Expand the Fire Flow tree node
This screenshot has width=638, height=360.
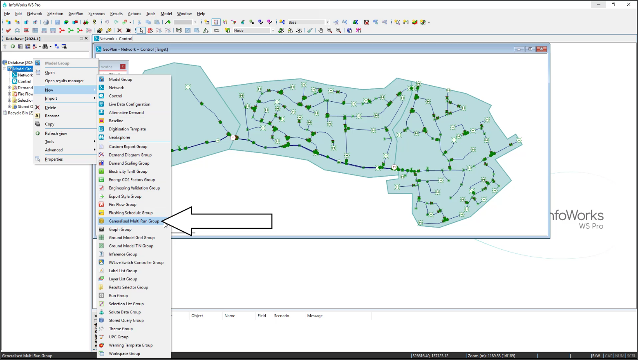(9, 94)
